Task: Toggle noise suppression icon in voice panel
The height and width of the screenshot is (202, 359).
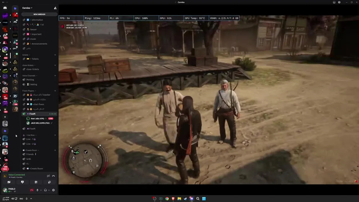Action: coord(48,176)
